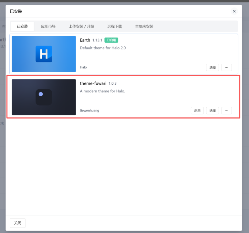Expand the theme-fuwari more options menu
249x233 pixels.
226,111
